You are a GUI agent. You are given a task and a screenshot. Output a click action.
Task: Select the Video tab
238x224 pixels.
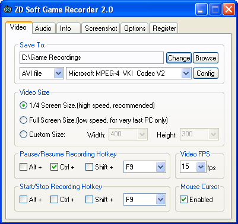[18, 27]
